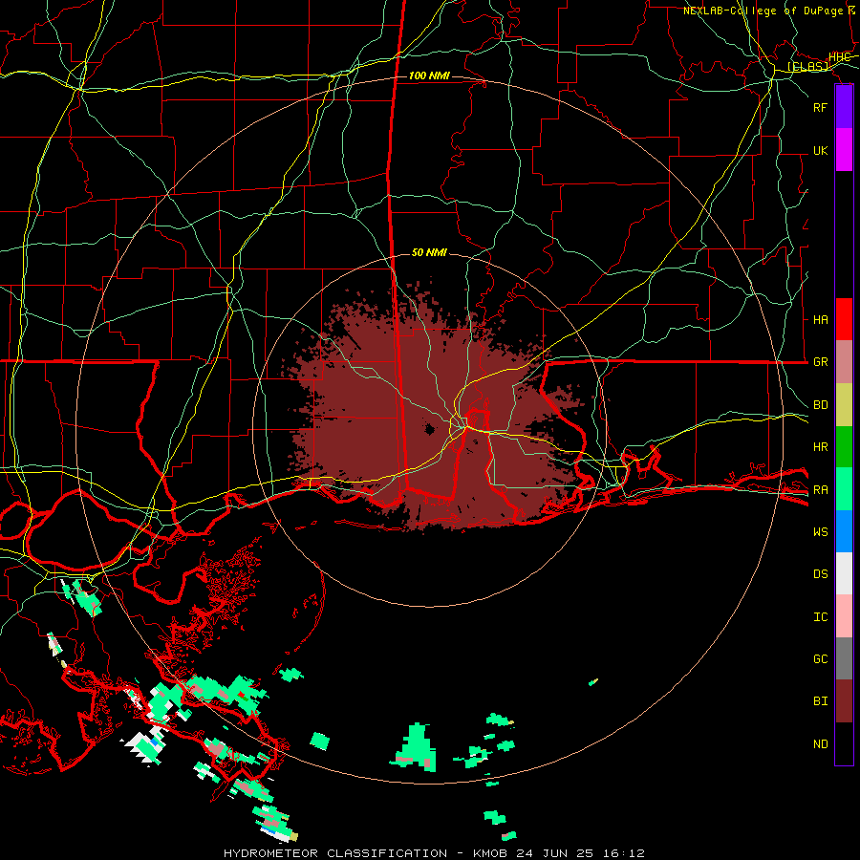Image resolution: width=860 pixels, height=860 pixels.
Task: Click the HYDROMETEOR CLASSIFICATION title text
Action: click(335, 853)
